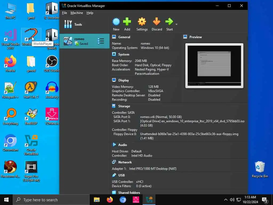273x205 pixels.
Task: Select the Oracle VirtualBox desktop shortcut
Action: [31, 145]
